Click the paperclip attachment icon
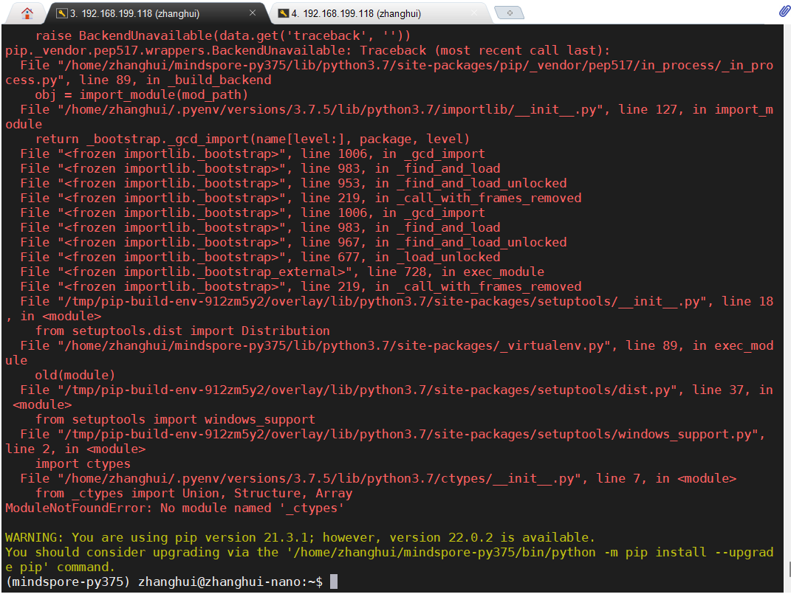The height and width of the screenshot is (597, 791). coord(784,11)
